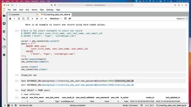The height and width of the screenshot is (107, 191).
Task: Click the status bar terminal icon
Action: click(x=8, y=106)
